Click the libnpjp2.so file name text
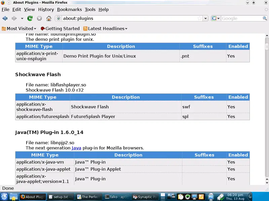269x201 pixels. pyautogui.click(x=63, y=143)
